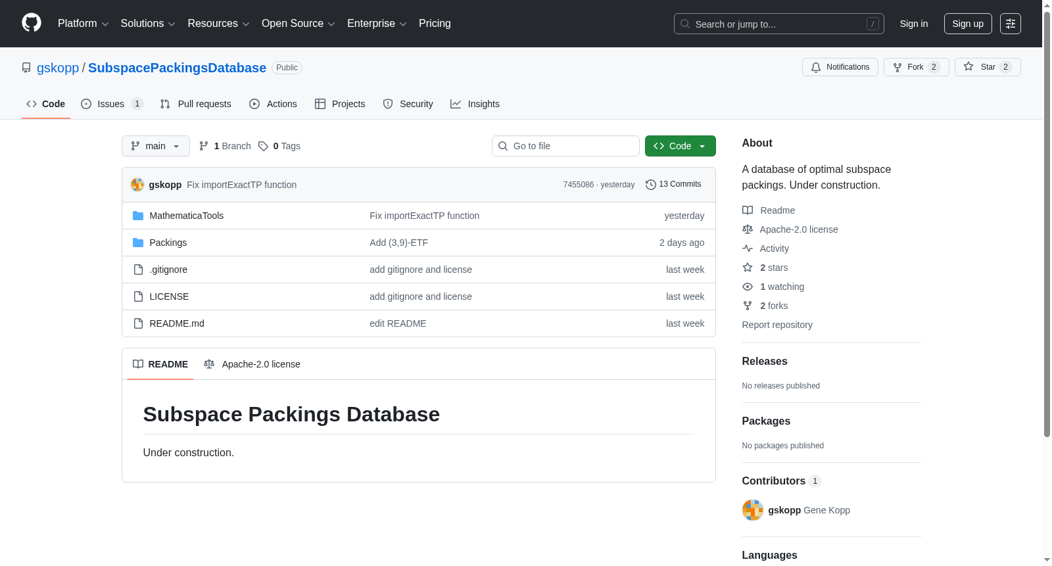The image size is (1052, 566).
Task: Click the README.md file icon
Action: 138,323
